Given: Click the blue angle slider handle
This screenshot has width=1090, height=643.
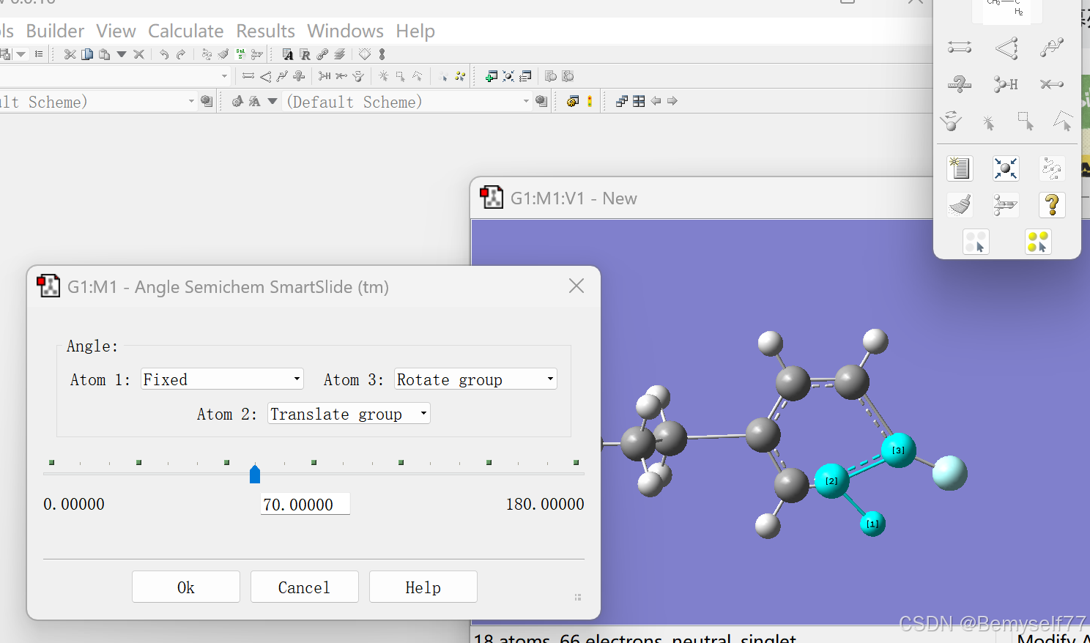Looking at the screenshot, I should 255,475.
